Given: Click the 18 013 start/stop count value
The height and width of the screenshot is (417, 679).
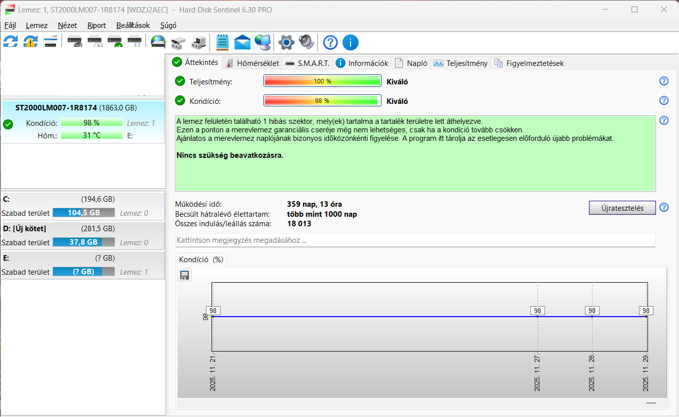Looking at the screenshot, I should (x=299, y=224).
